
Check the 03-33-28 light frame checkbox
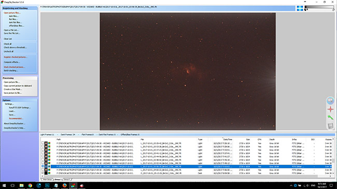[43, 147]
